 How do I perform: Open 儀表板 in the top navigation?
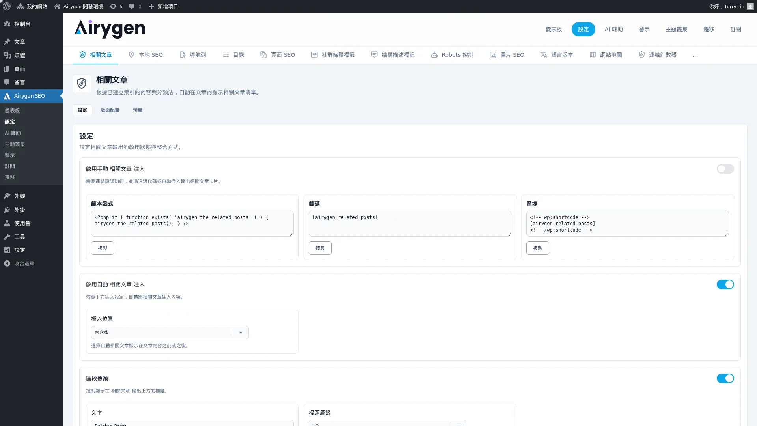click(x=554, y=29)
